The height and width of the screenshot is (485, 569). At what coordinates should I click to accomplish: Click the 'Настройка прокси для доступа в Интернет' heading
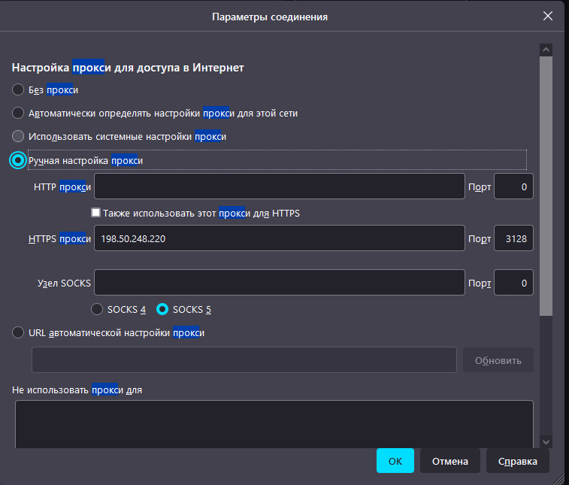coord(128,68)
